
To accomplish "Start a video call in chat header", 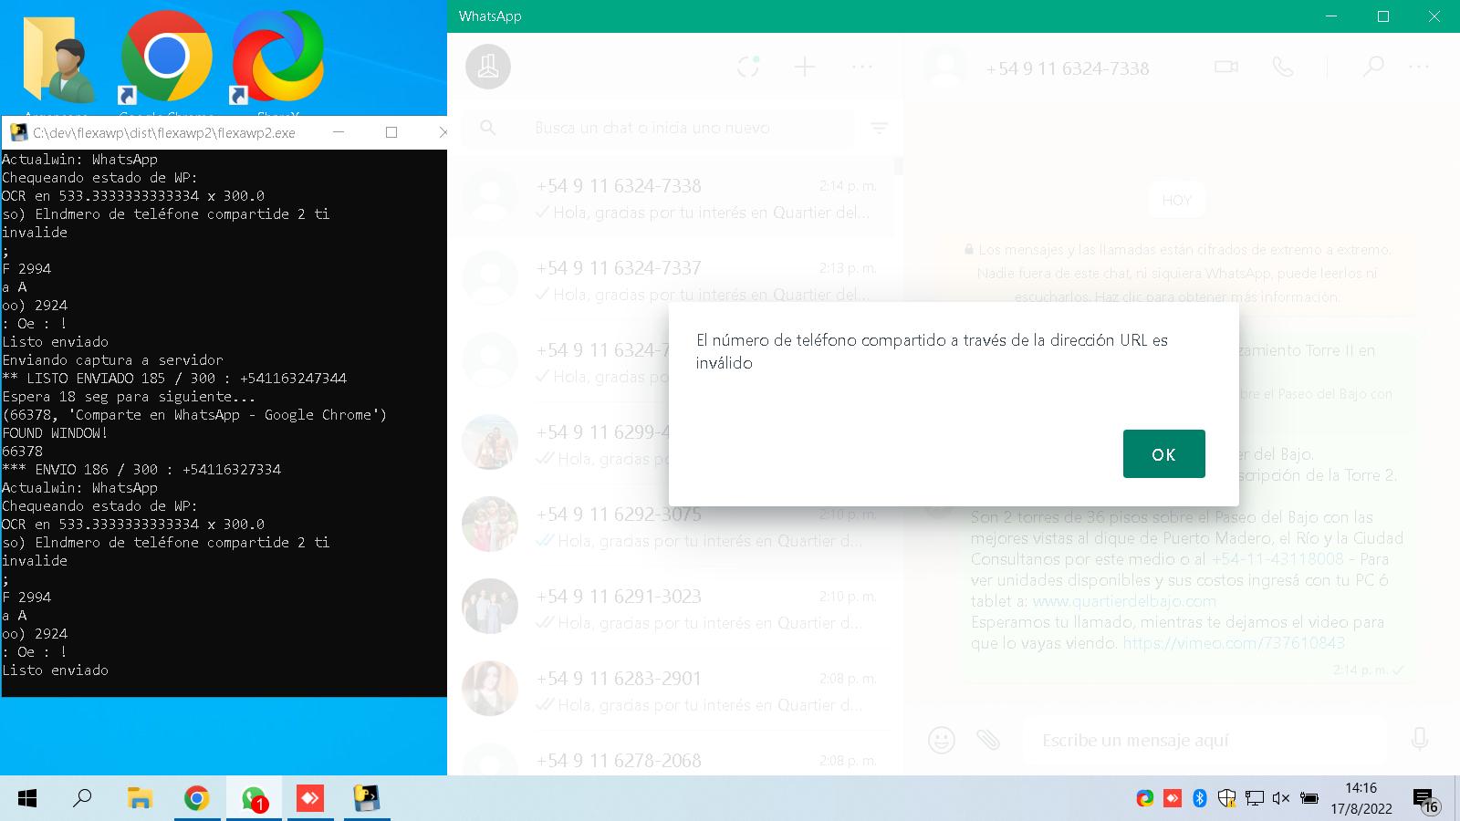I will (1226, 67).
